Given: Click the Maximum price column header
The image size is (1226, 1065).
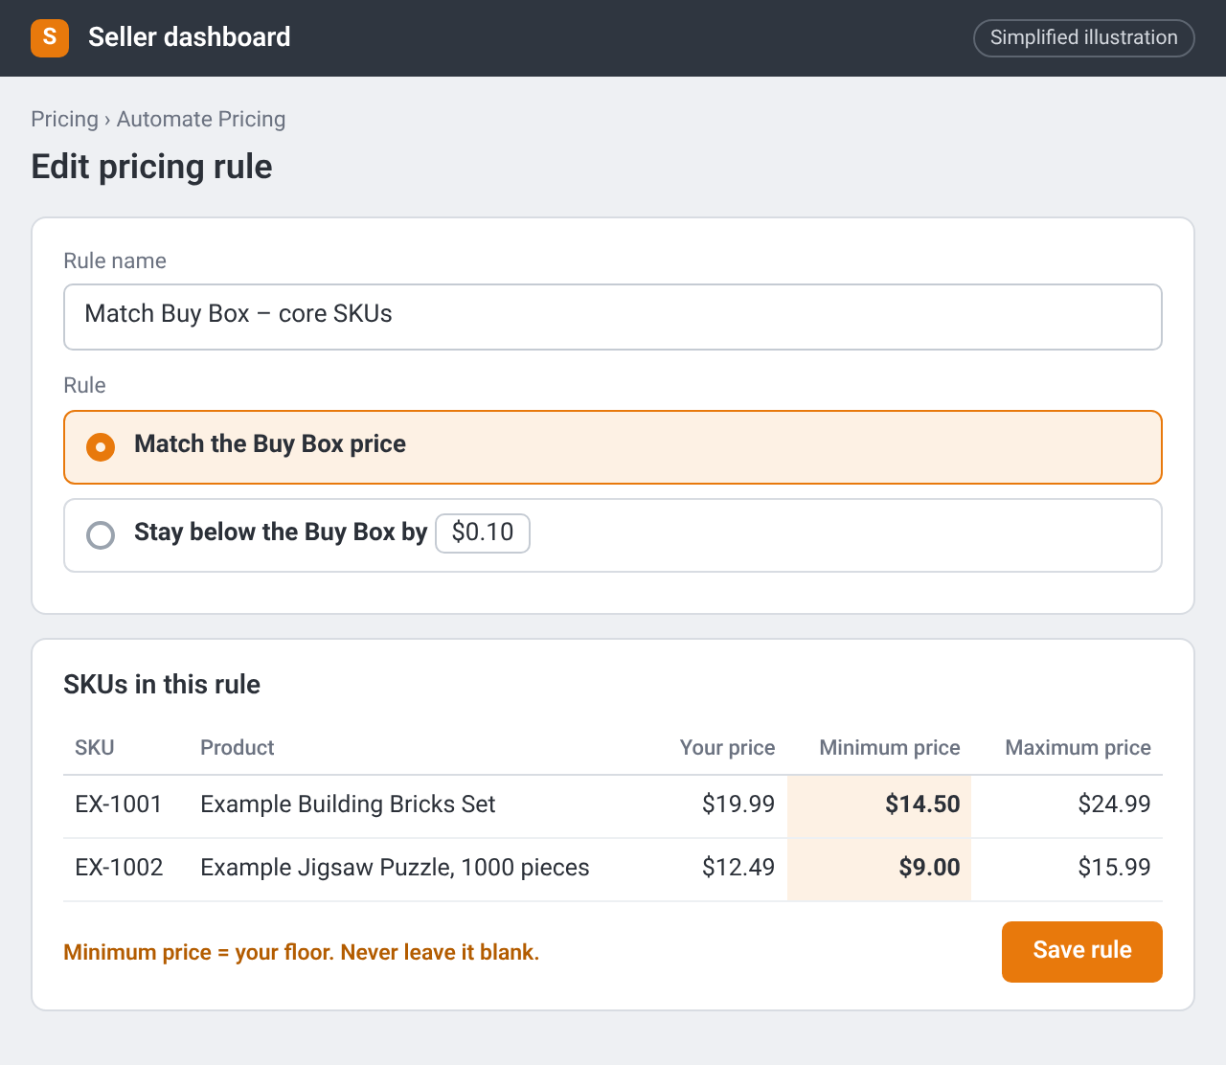Looking at the screenshot, I should coord(1078,748).
